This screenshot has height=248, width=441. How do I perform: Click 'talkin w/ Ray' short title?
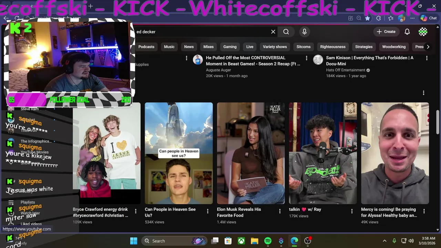[305, 209]
